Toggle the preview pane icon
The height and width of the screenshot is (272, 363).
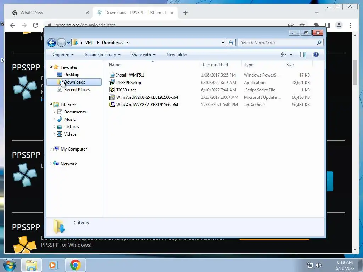tap(303, 55)
